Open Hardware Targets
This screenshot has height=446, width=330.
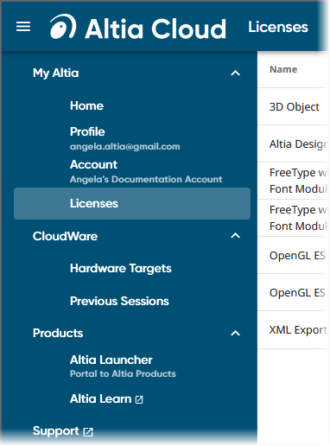click(121, 269)
